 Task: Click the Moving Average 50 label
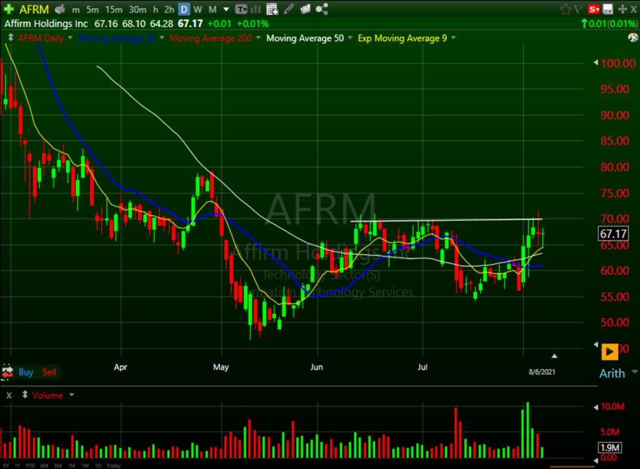point(305,38)
